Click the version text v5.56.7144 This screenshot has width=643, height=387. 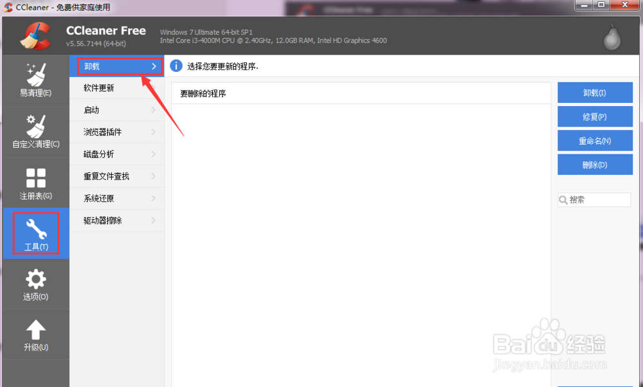[96, 44]
